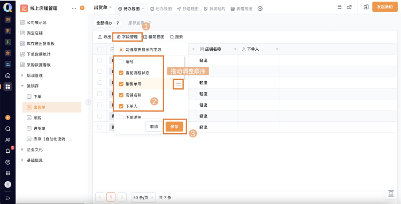Collapse the navigation panel handle
Screen dimensions: 401x204
pos(88,102)
